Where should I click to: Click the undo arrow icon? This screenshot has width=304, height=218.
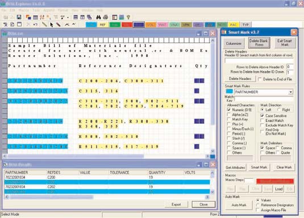point(35,24)
